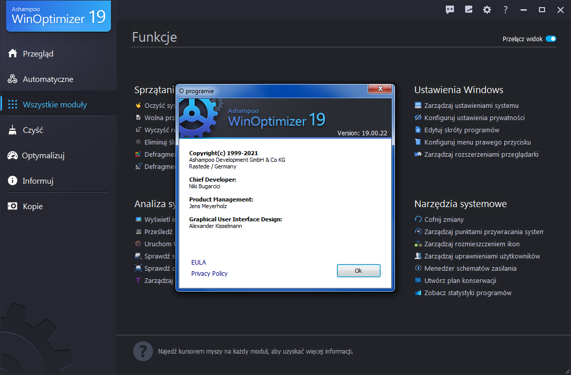This screenshot has width=571, height=375.
Task: Click chart icon next to Zobacz statystyki programów
Action: point(418,293)
